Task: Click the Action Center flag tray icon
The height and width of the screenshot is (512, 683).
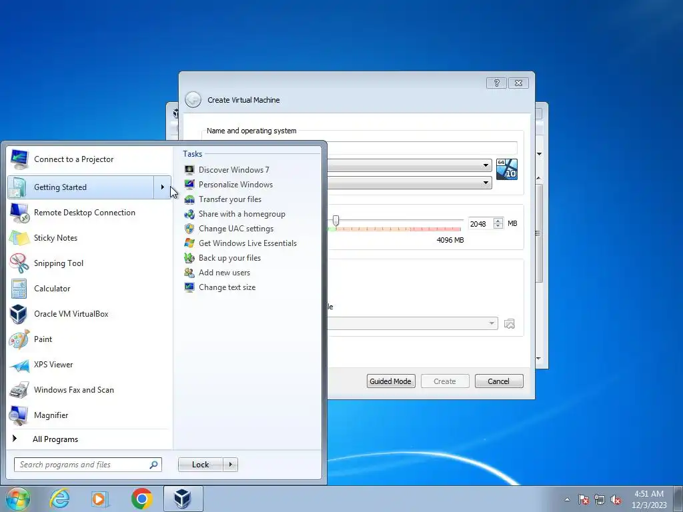Action: tap(583, 499)
